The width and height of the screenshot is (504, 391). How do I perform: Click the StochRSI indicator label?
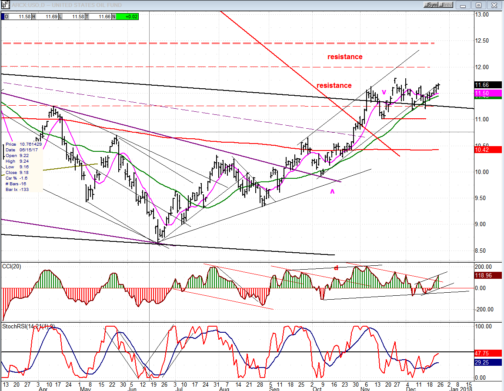coord(28,326)
